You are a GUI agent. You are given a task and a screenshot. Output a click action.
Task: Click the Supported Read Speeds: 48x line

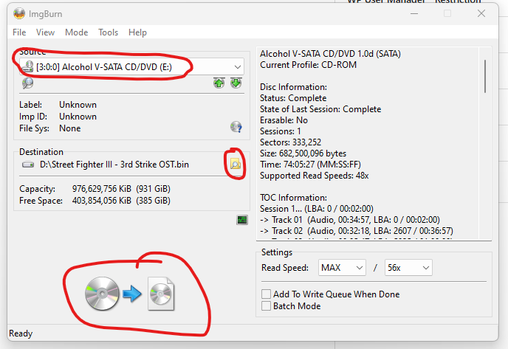click(x=315, y=176)
